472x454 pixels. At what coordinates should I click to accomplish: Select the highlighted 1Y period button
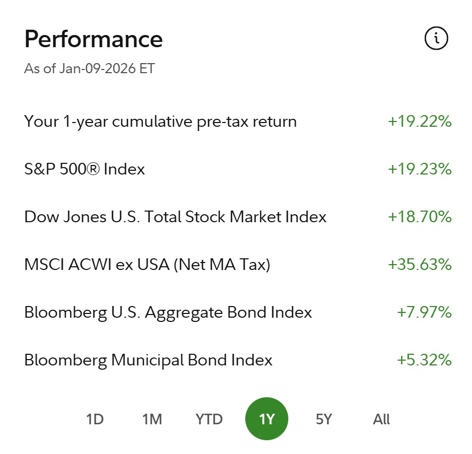(x=267, y=419)
